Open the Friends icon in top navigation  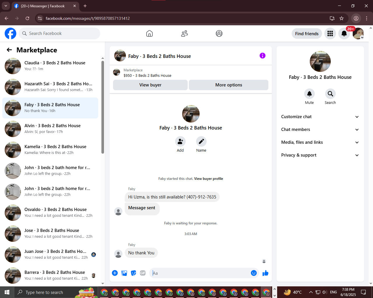pos(184,33)
